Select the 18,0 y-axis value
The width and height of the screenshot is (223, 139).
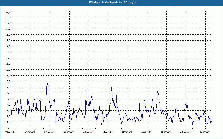pos(8,23)
